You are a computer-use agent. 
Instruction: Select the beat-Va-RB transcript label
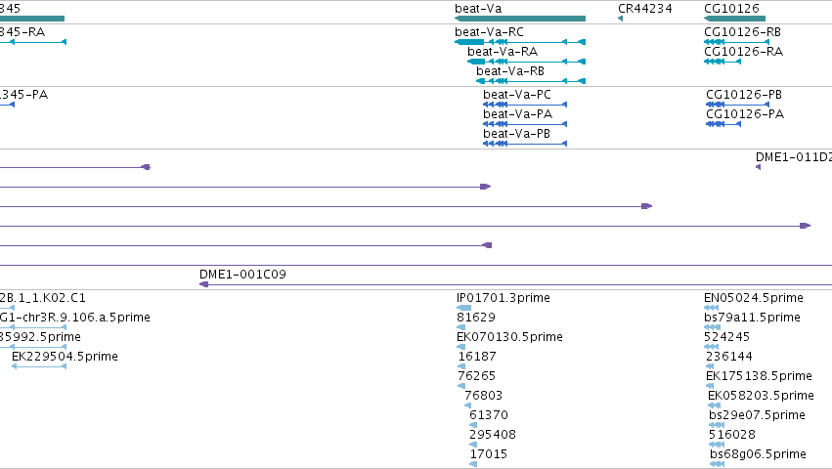pos(510,71)
